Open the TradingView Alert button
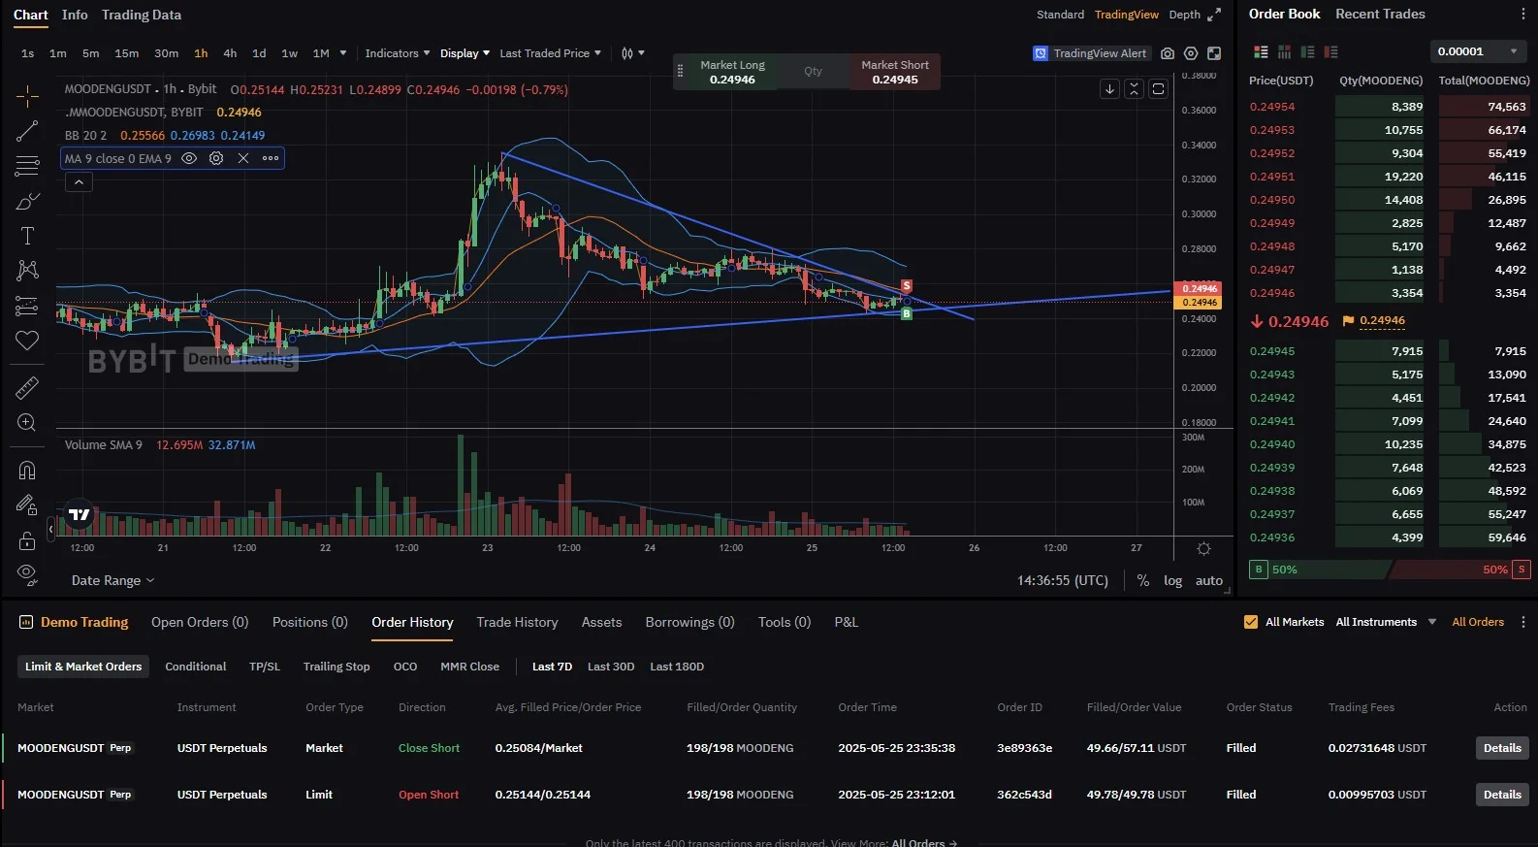Image resolution: width=1538 pixels, height=847 pixels. tap(1091, 53)
